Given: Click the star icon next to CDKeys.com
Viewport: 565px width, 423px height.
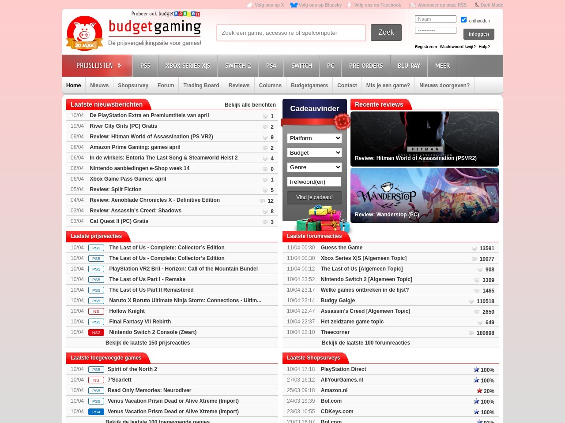Looking at the screenshot, I should click(476, 412).
